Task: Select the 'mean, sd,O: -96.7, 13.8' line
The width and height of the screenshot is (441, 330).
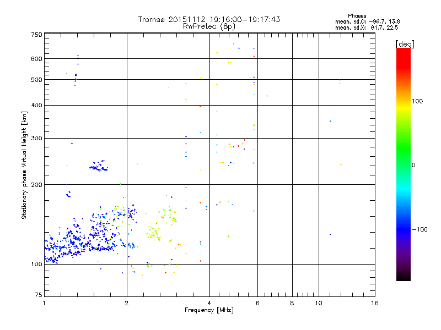Action: [367, 21]
